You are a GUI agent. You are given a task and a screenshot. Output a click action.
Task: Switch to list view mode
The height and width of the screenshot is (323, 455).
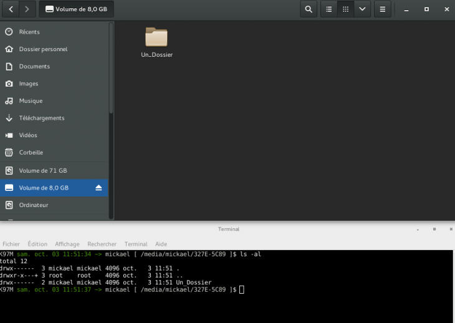pyautogui.click(x=328, y=9)
